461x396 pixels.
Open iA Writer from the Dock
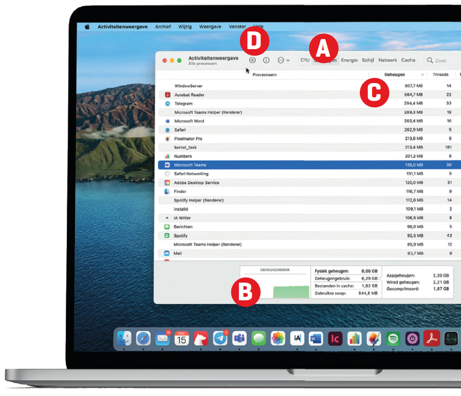pos(297,338)
